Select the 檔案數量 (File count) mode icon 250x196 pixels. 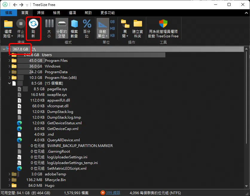click(74, 24)
